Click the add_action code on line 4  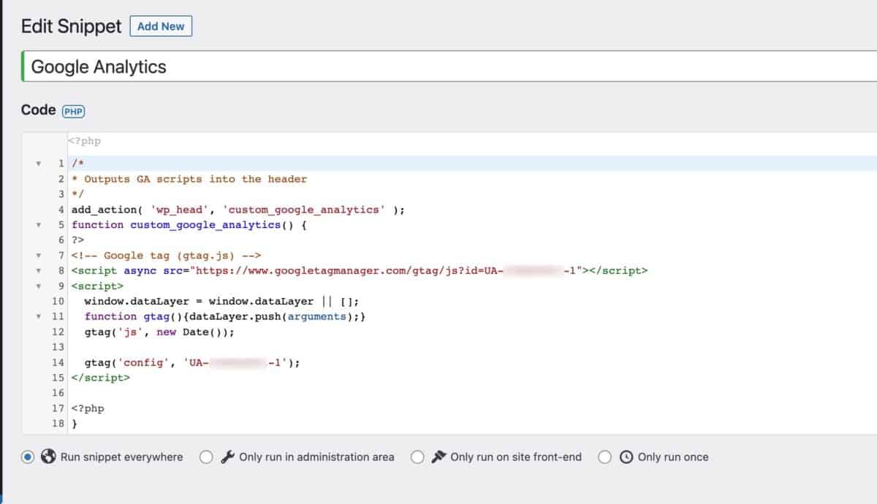[219, 210]
